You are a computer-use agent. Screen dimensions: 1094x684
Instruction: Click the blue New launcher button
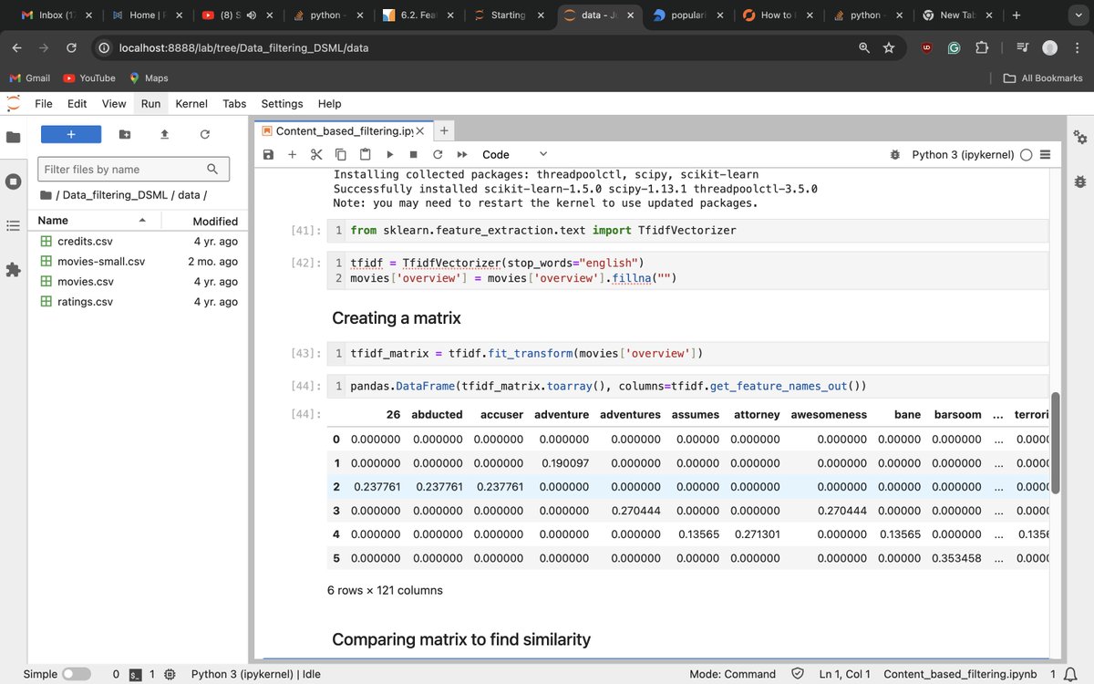pyautogui.click(x=70, y=134)
